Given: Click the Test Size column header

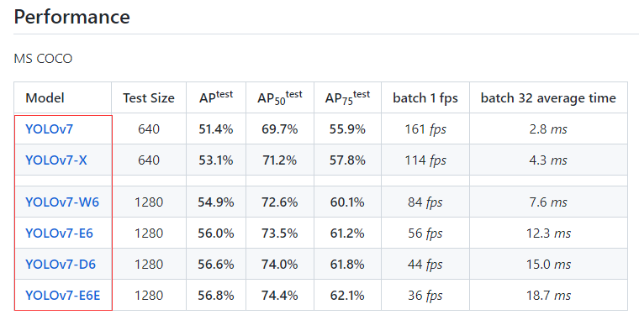Looking at the screenshot, I should [149, 98].
